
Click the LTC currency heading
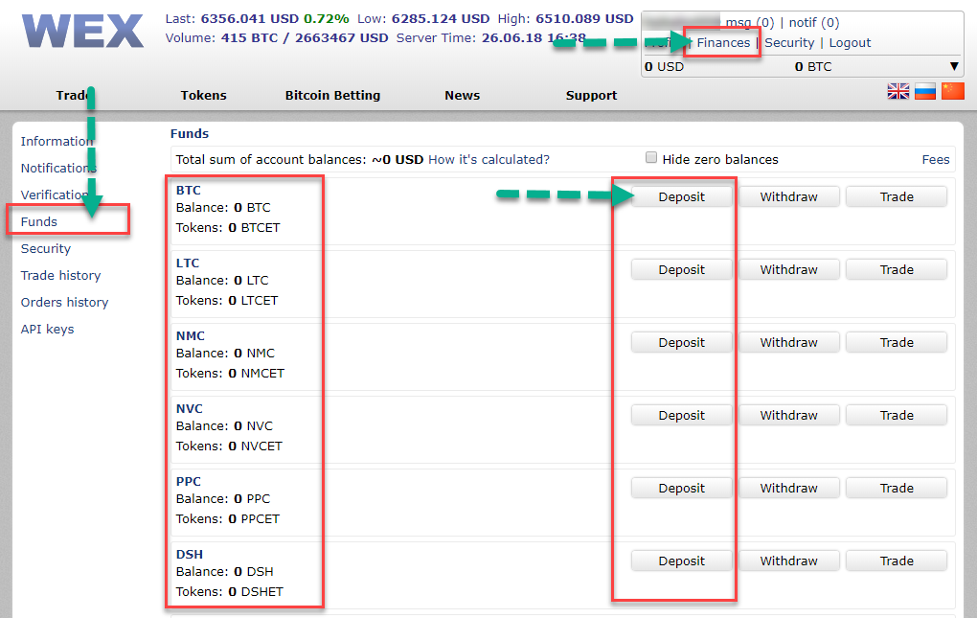[x=188, y=263]
